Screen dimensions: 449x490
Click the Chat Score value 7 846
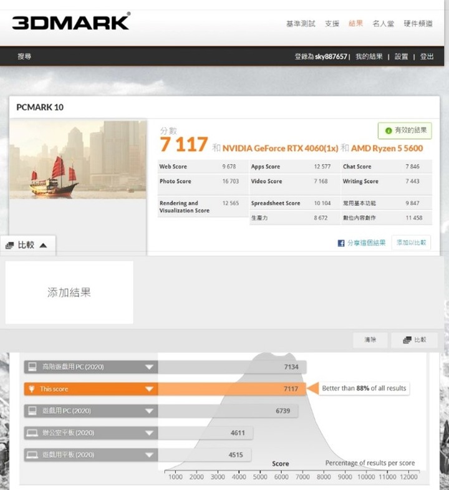pos(412,166)
